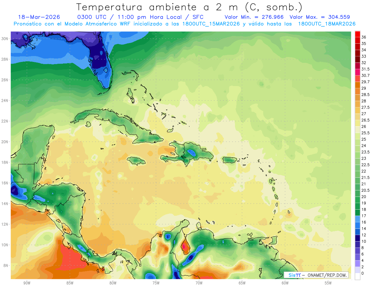Click the '25.5' color scale label
Screen dimensions: 372x287
click(365, 133)
